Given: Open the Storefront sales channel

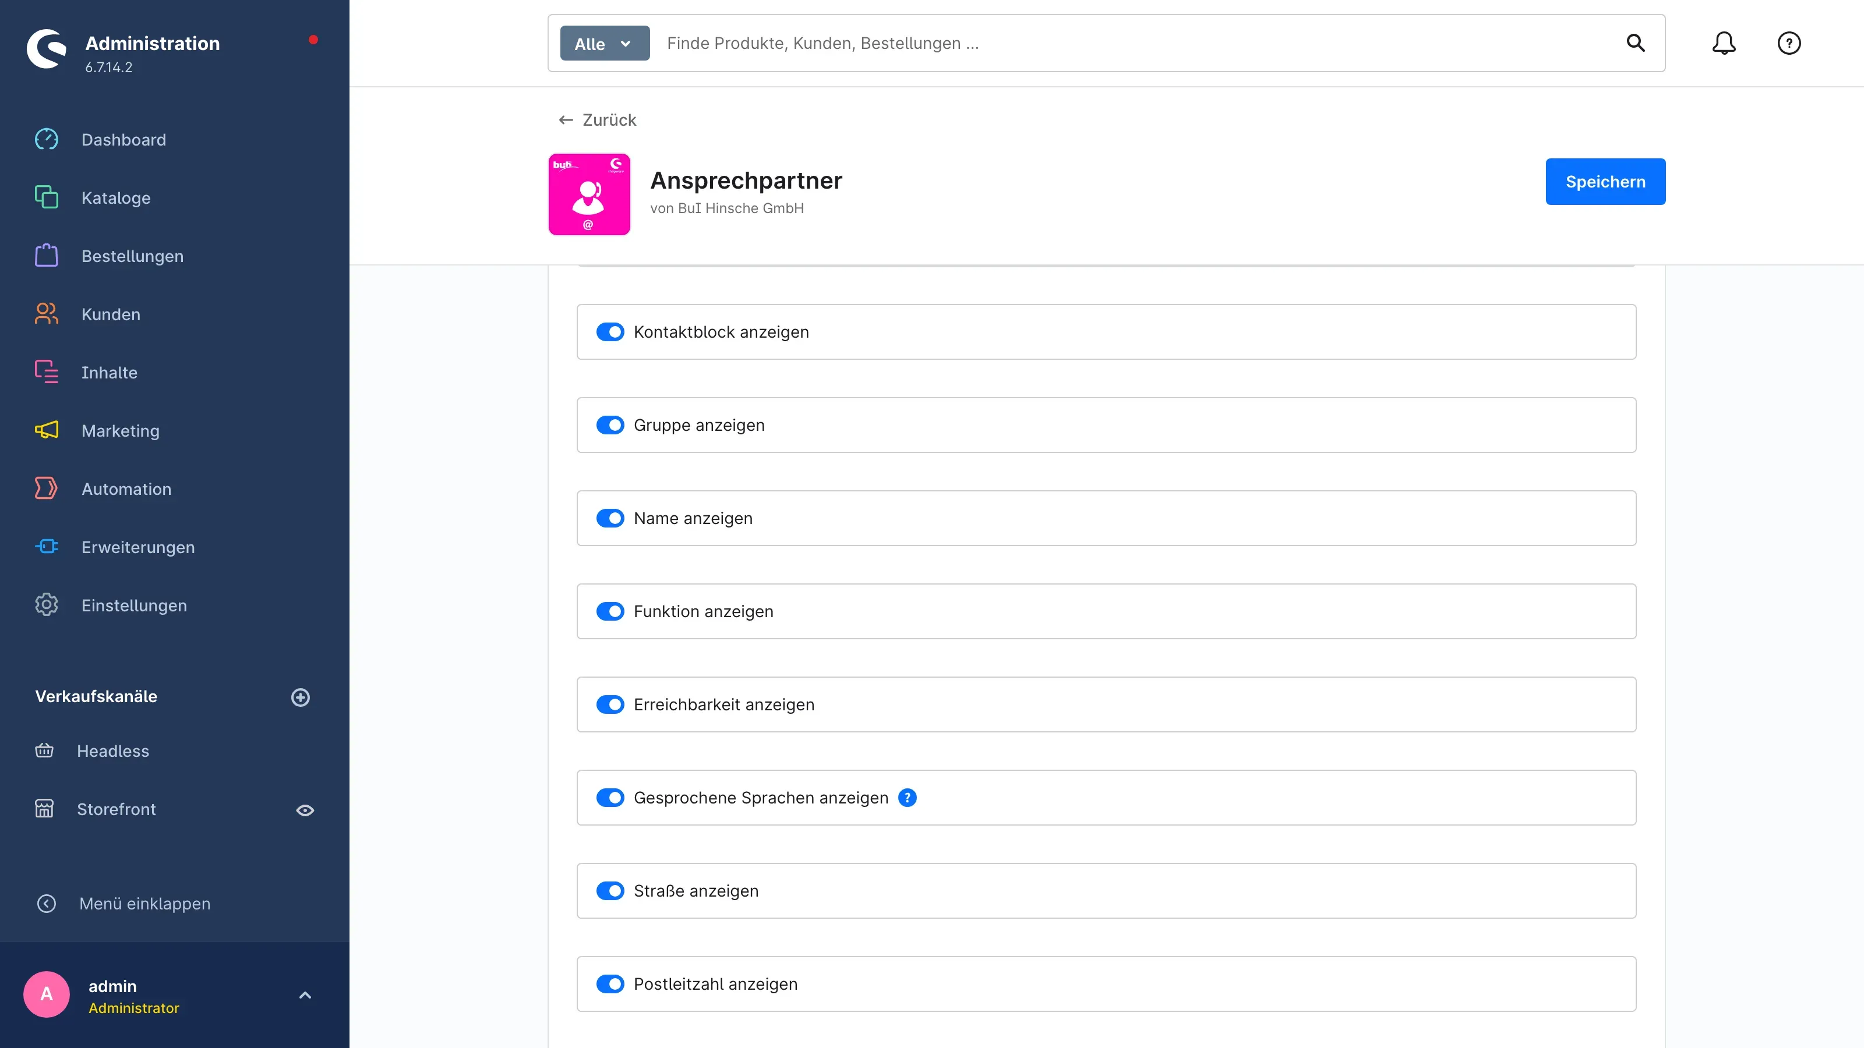Looking at the screenshot, I should [116, 809].
